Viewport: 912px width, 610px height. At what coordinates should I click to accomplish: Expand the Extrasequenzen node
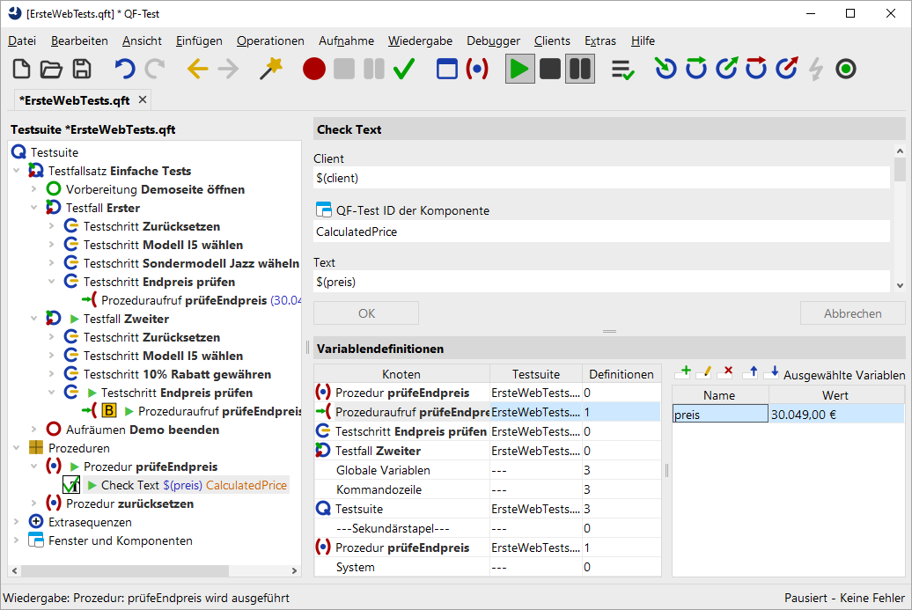[16, 522]
